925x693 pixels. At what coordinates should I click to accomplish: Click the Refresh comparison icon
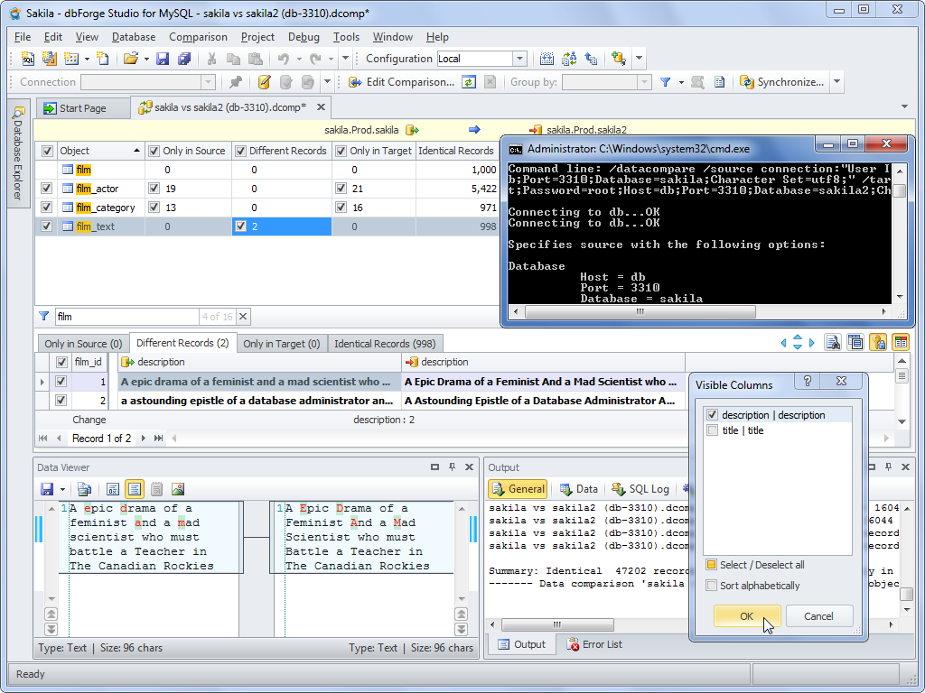[x=469, y=82]
